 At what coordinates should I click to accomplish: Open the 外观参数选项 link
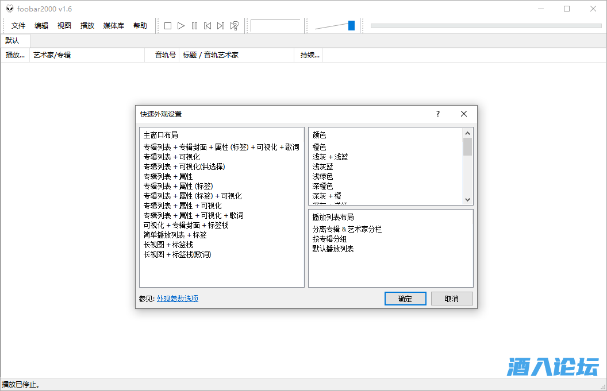(x=178, y=299)
